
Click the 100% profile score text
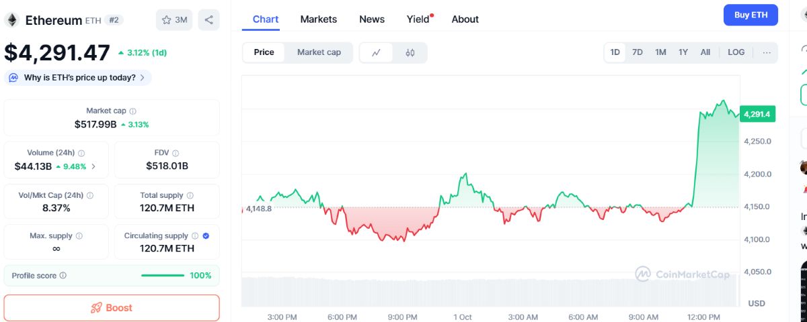200,276
